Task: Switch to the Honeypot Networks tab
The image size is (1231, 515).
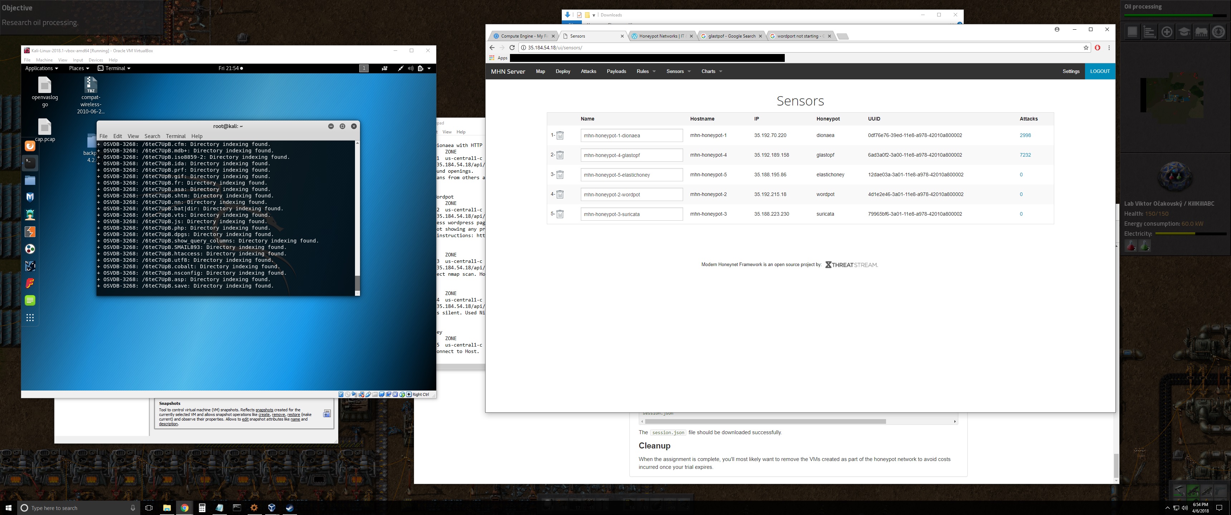Action: [x=661, y=36]
